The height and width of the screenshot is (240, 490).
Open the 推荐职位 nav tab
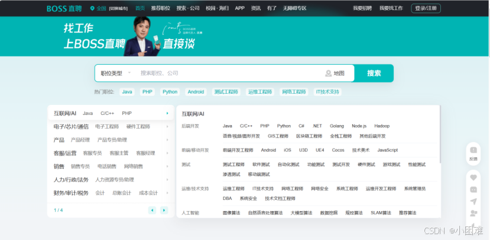pos(161,8)
